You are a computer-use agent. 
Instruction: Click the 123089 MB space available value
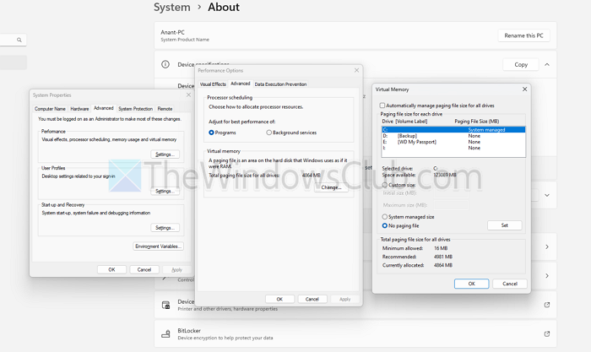click(445, 175)
